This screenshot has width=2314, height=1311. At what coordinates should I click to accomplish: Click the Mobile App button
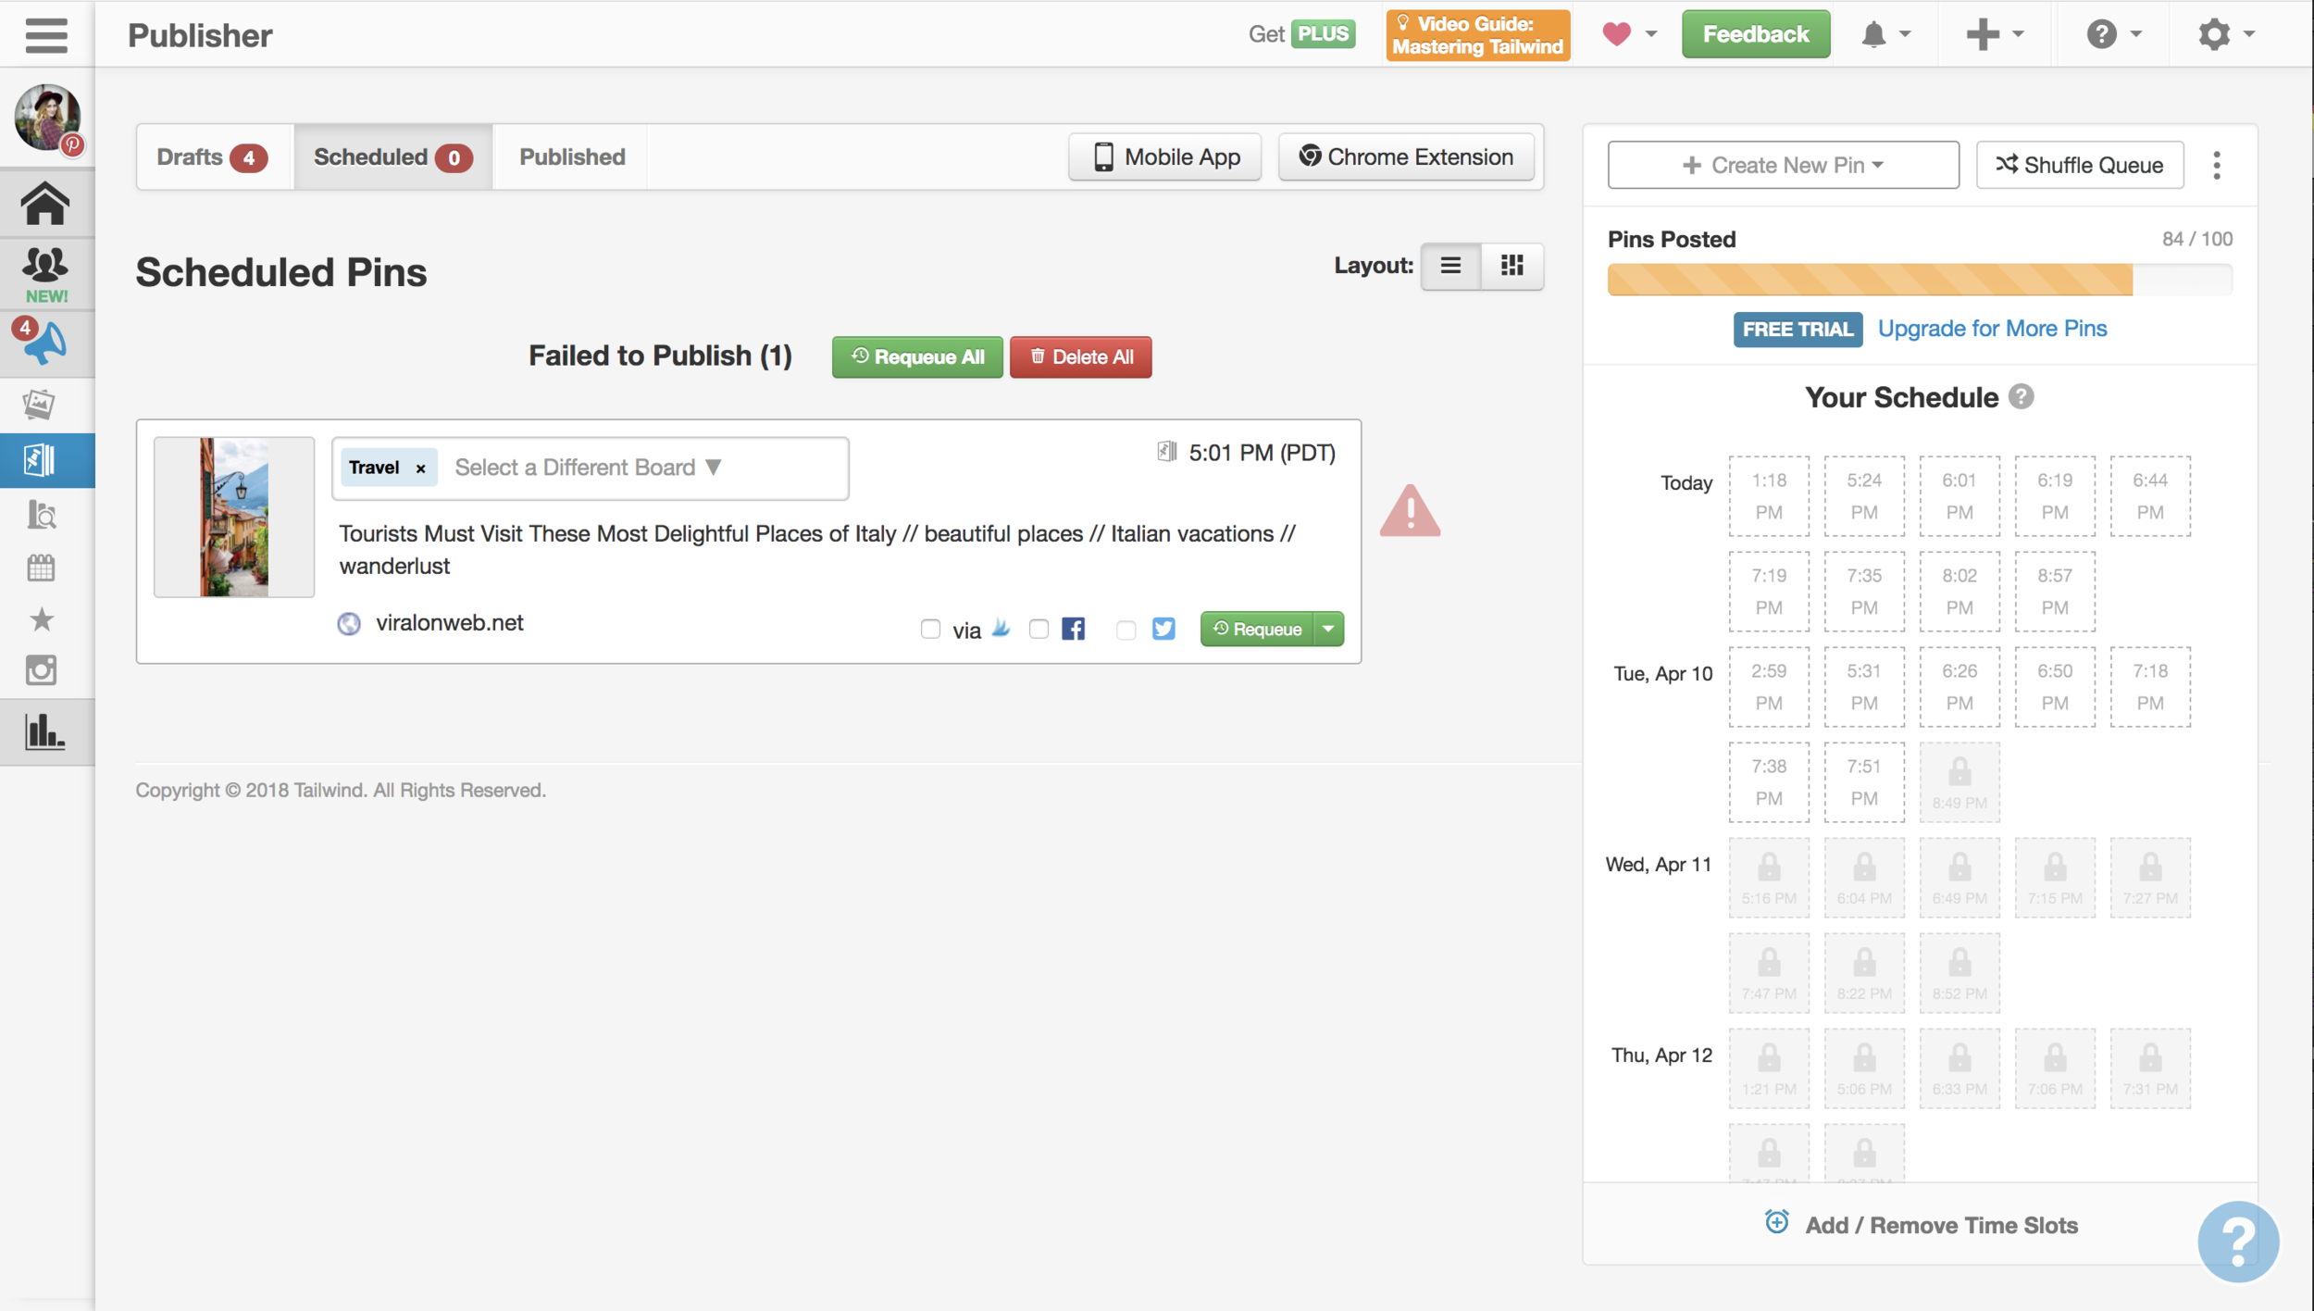(x=1164, y=157)
